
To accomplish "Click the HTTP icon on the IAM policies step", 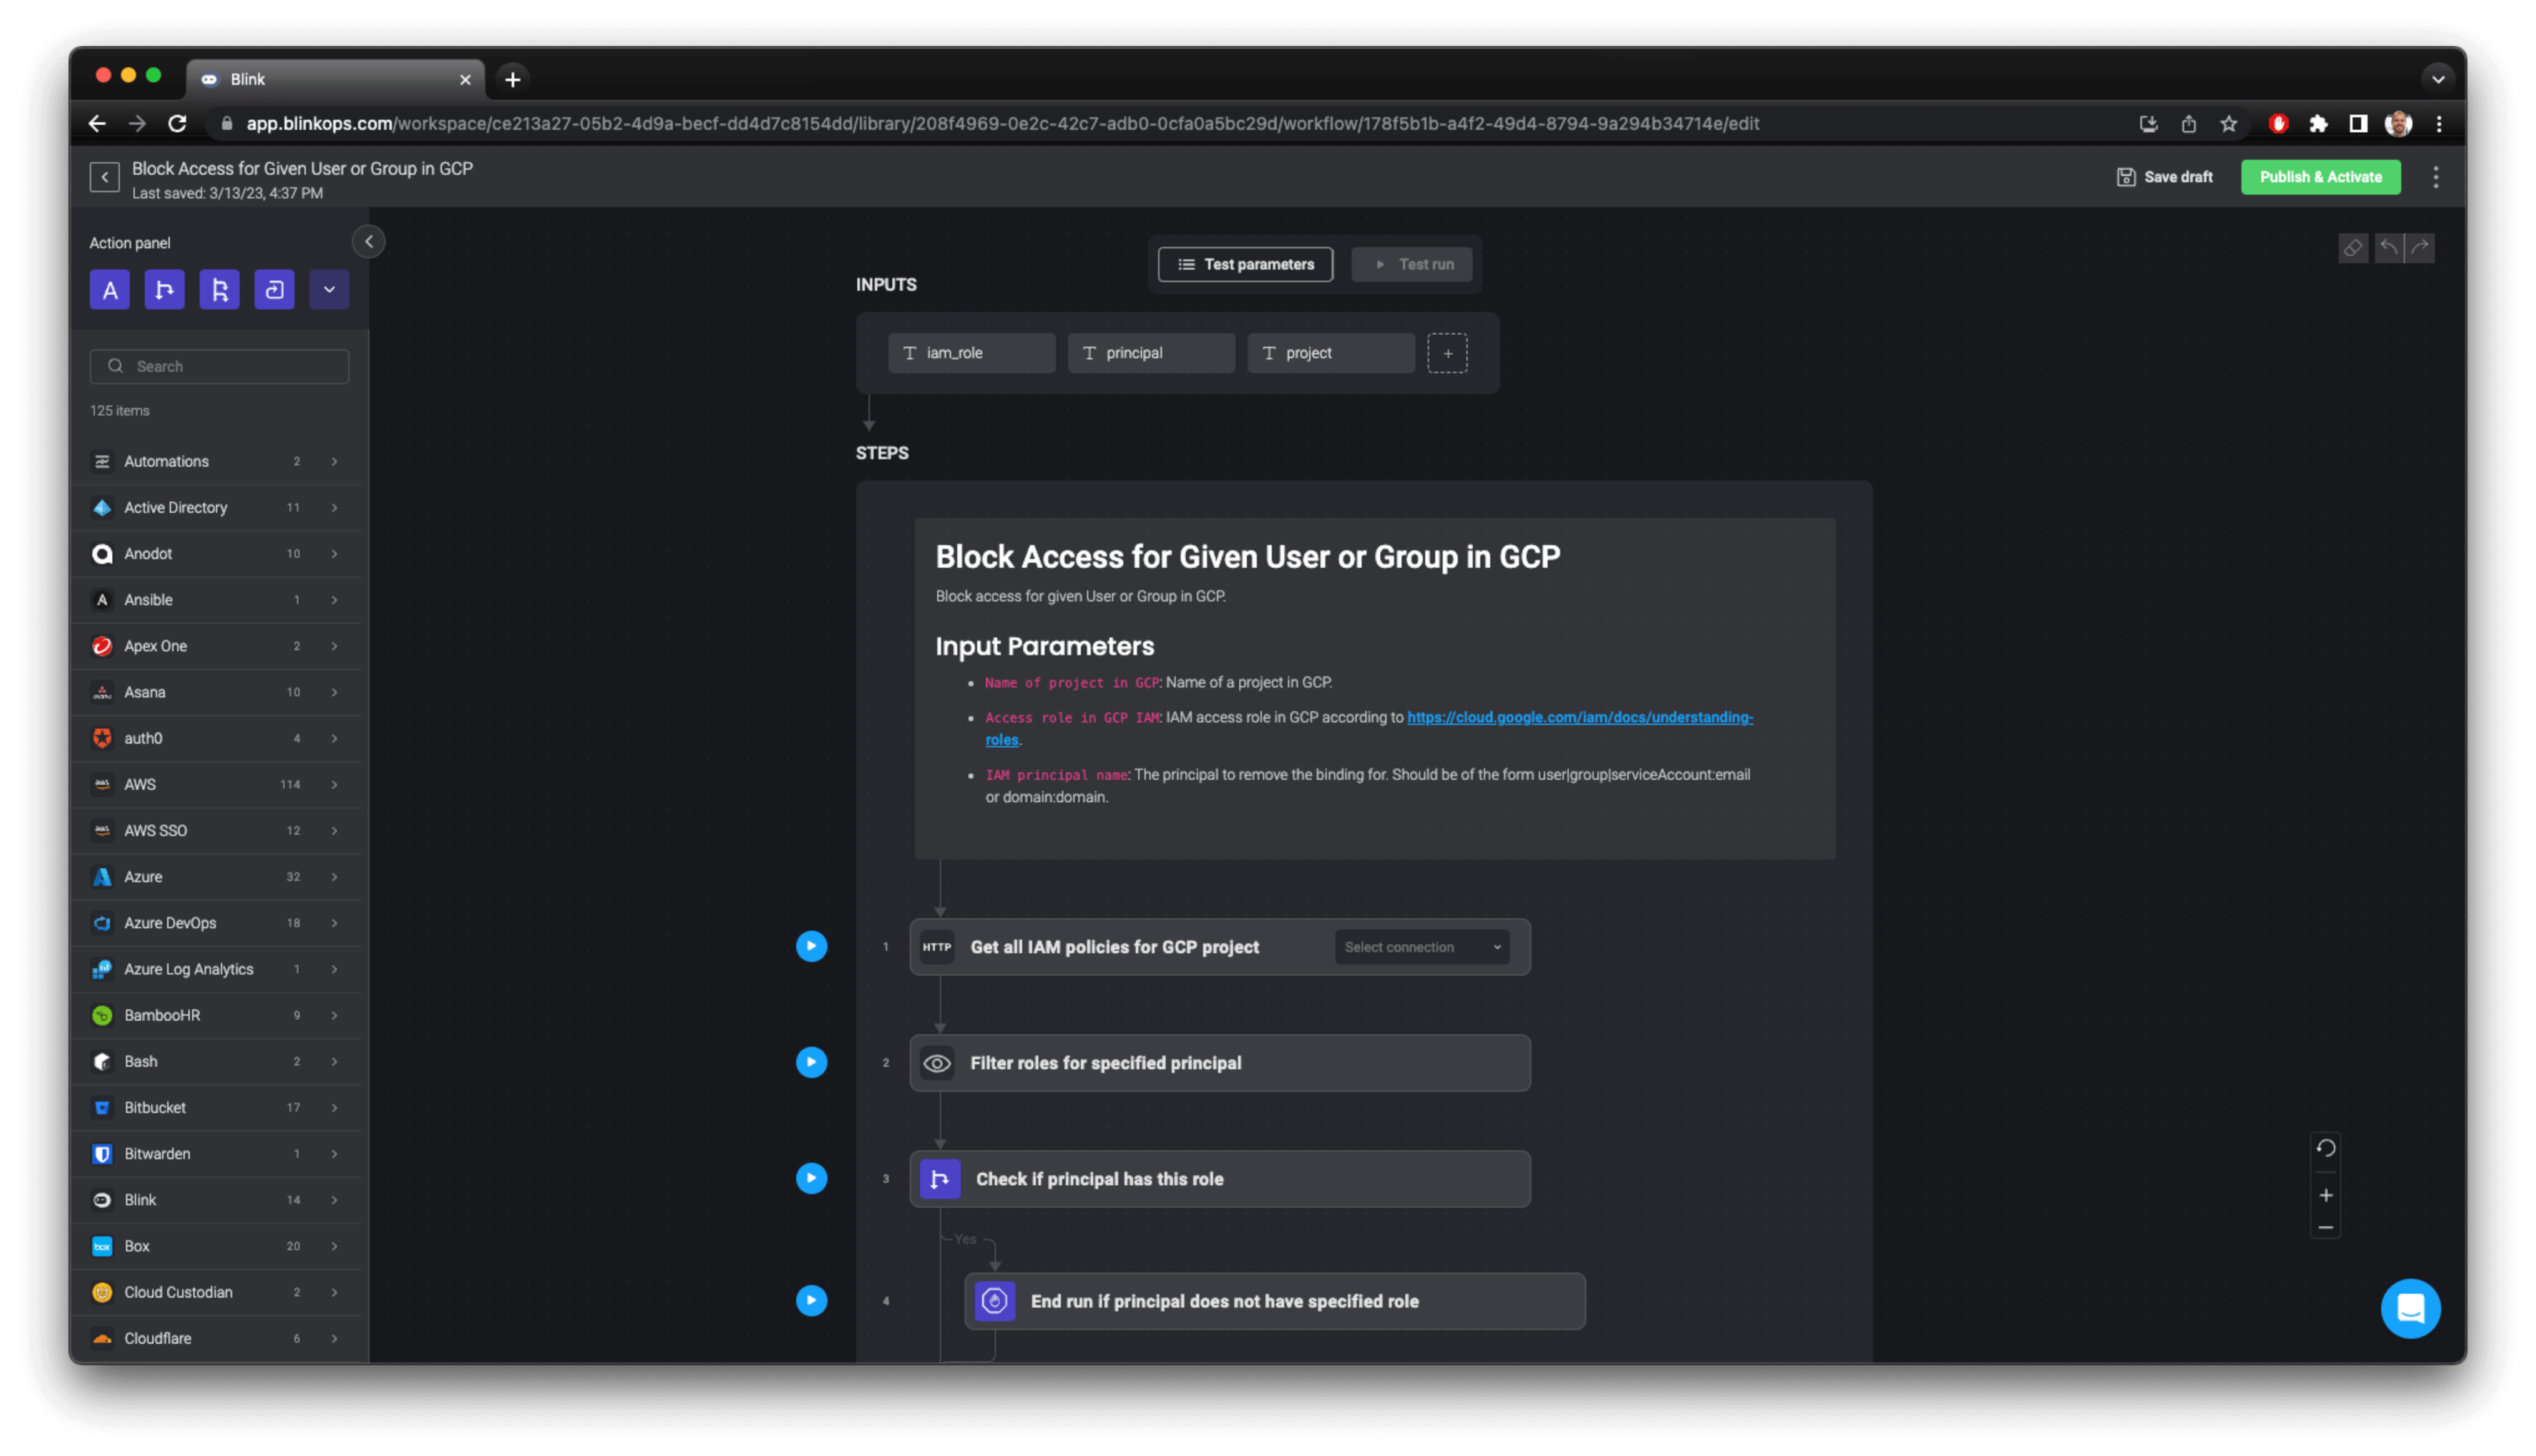I will pyautogui.click(x=937, y=946).
